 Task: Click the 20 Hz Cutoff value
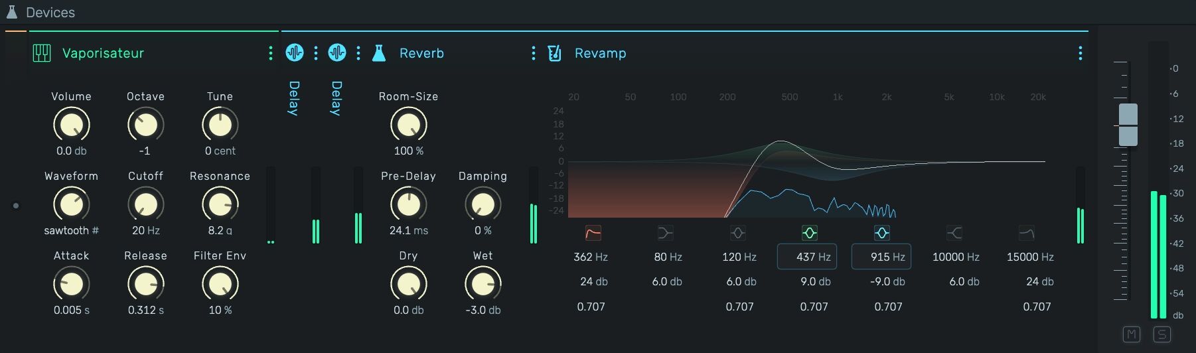(146, 230)
